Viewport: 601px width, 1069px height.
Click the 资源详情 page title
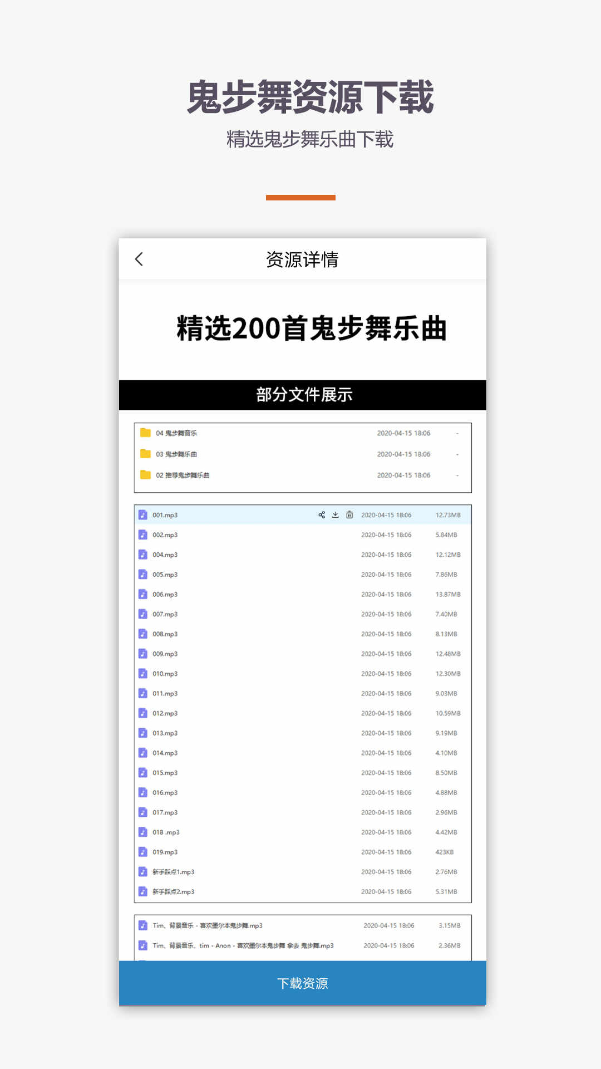[x=302, y=259]
